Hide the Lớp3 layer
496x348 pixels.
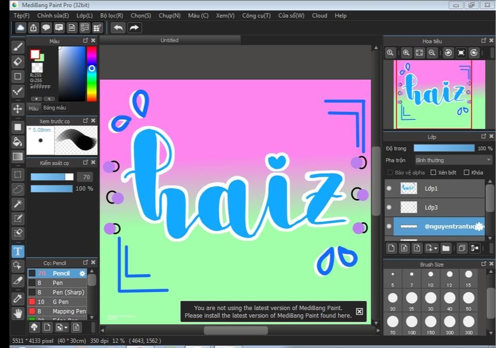(389, 207)
